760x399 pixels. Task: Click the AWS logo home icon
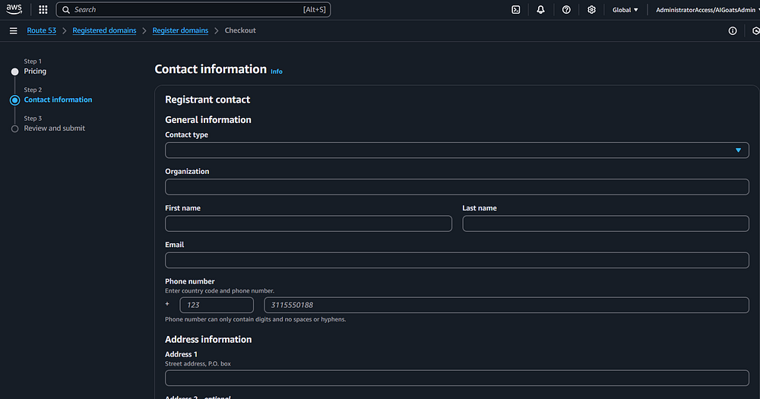[x=14, y=9]
